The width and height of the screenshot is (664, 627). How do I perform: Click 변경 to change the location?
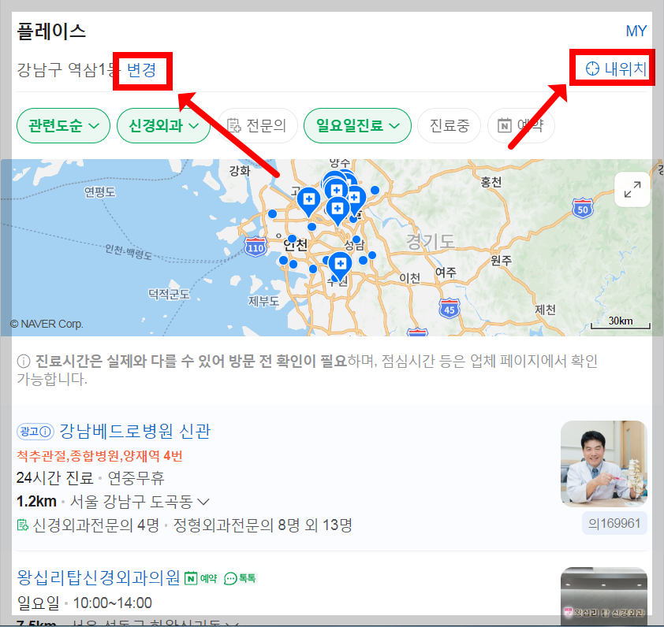point(142,70)
